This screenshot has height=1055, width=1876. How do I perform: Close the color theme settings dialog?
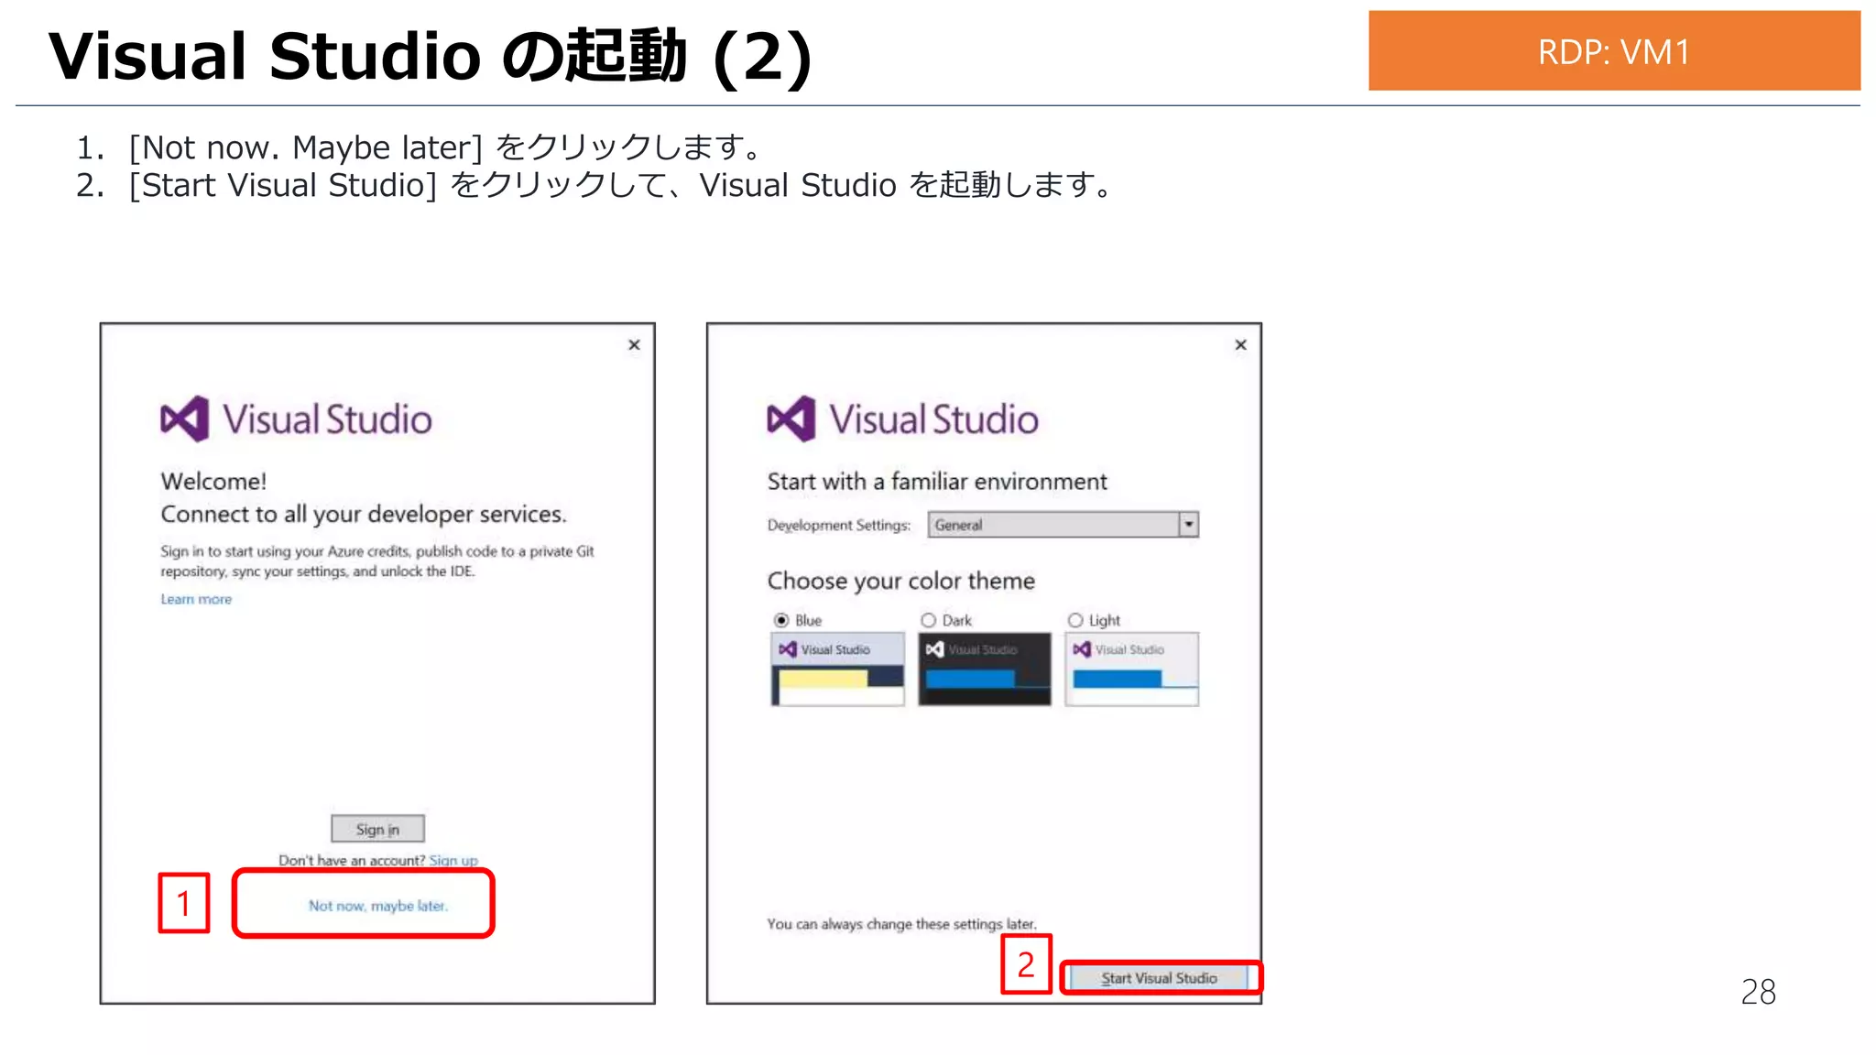pos(1240,345)
